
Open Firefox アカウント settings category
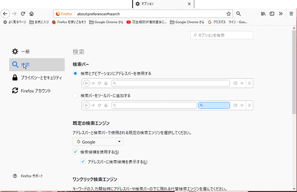coord(37,91)
